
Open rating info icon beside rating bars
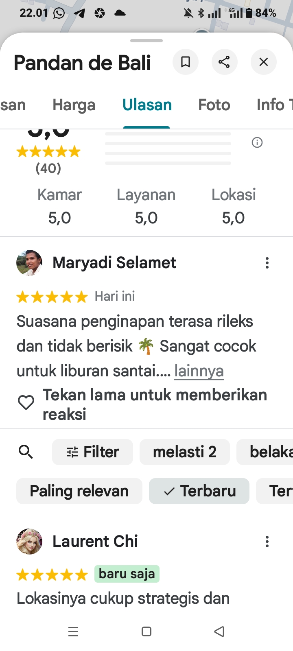coord(257,142)
